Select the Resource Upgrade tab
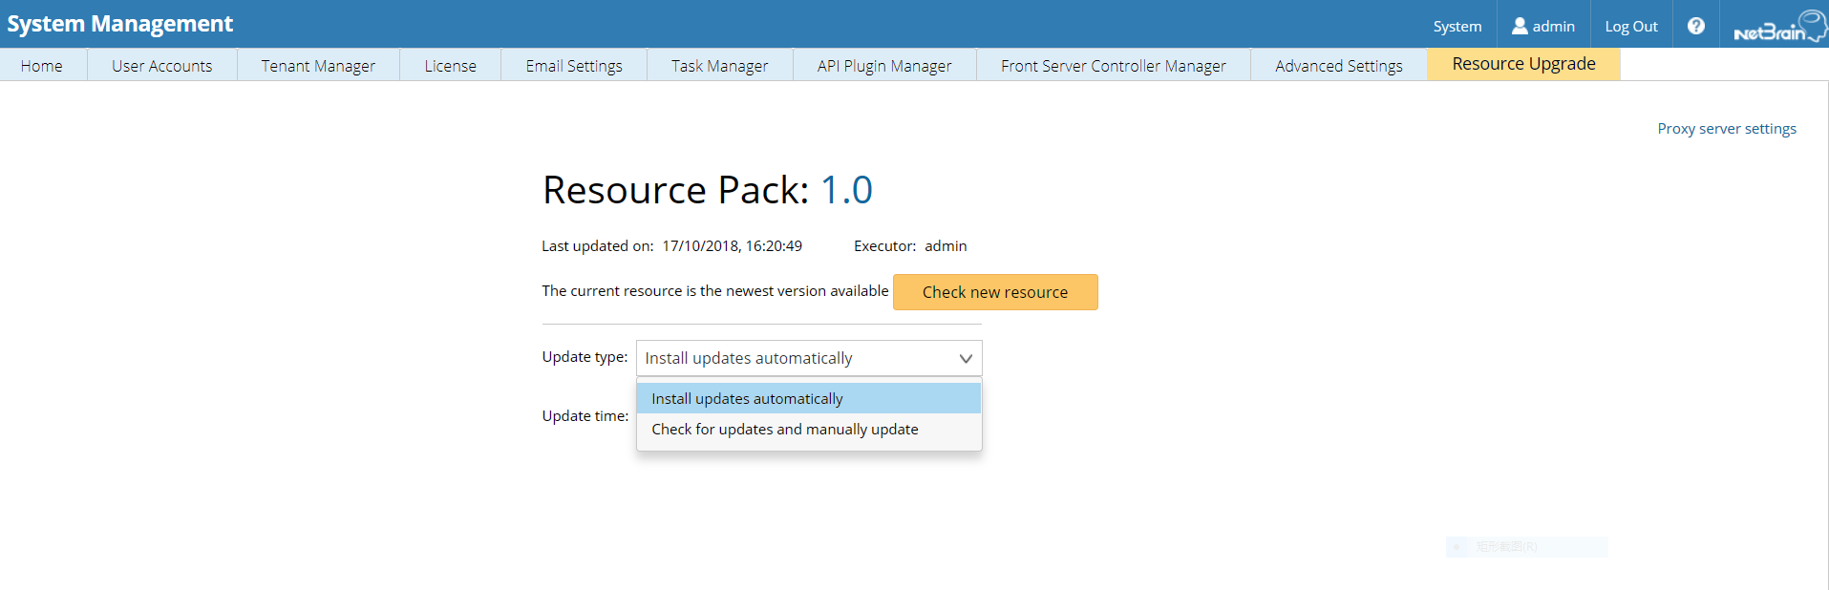The image size is (1829, 590). tap(1523, 64)
